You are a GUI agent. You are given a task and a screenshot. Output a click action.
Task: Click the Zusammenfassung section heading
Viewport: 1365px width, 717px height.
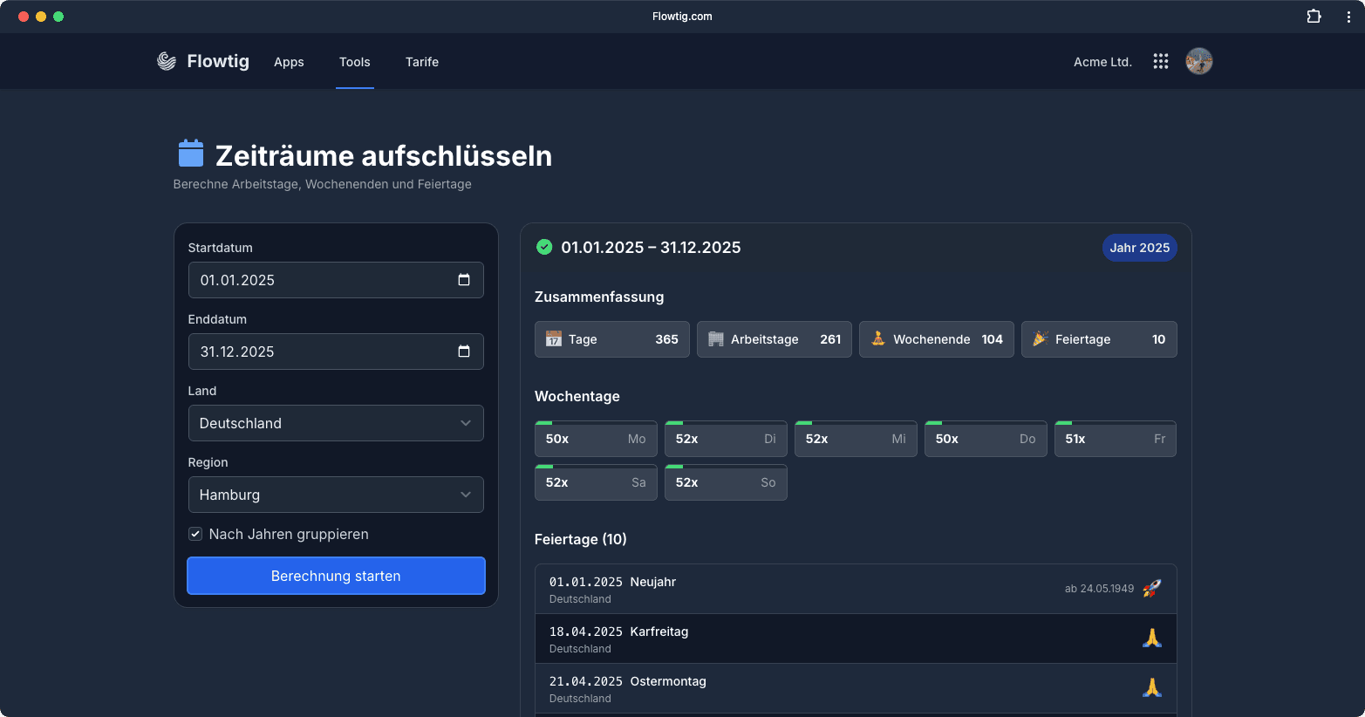pos(599,297)
